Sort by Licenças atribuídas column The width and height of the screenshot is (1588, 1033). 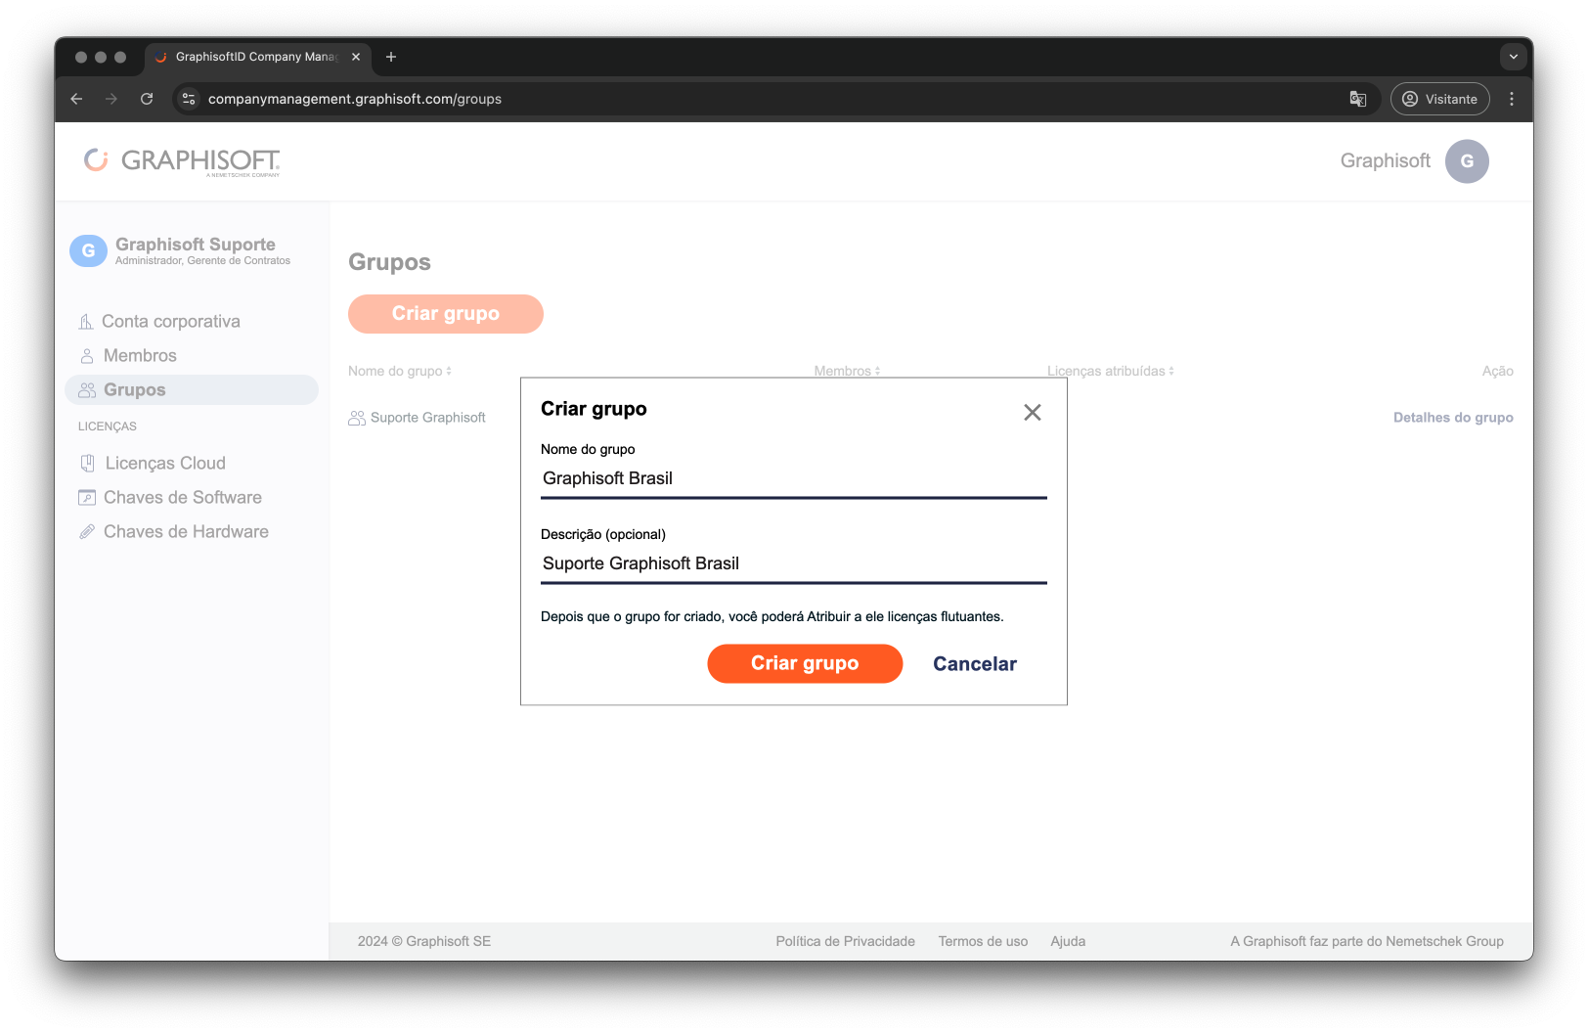pyautogui.click(x=1111, y=372)
